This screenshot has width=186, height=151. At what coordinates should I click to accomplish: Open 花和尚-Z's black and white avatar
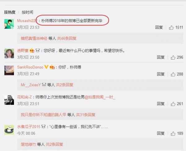[x=9, y=100]
